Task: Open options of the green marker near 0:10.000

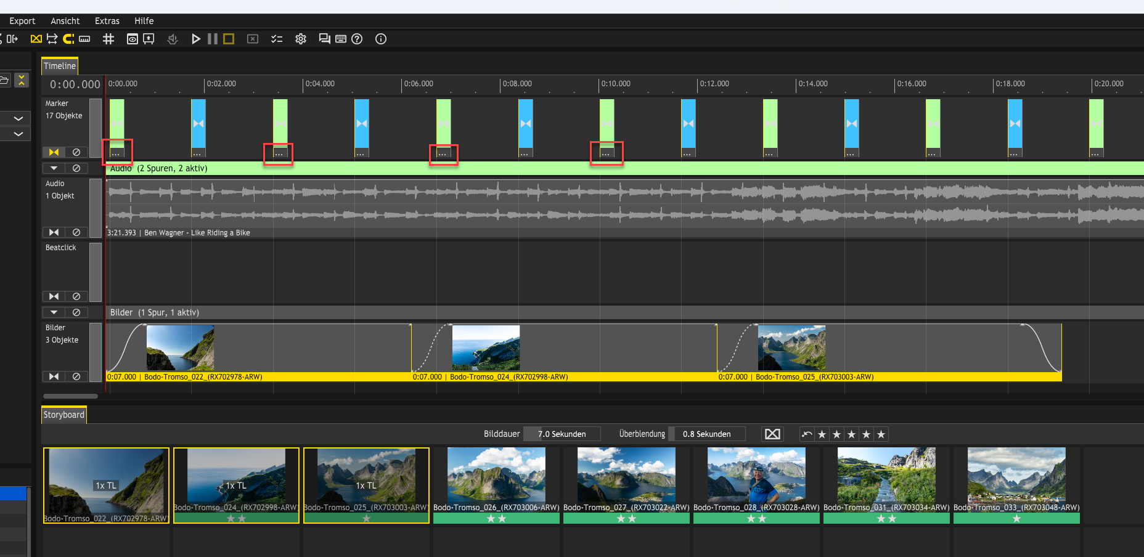Action: click(x=607, y=153)
